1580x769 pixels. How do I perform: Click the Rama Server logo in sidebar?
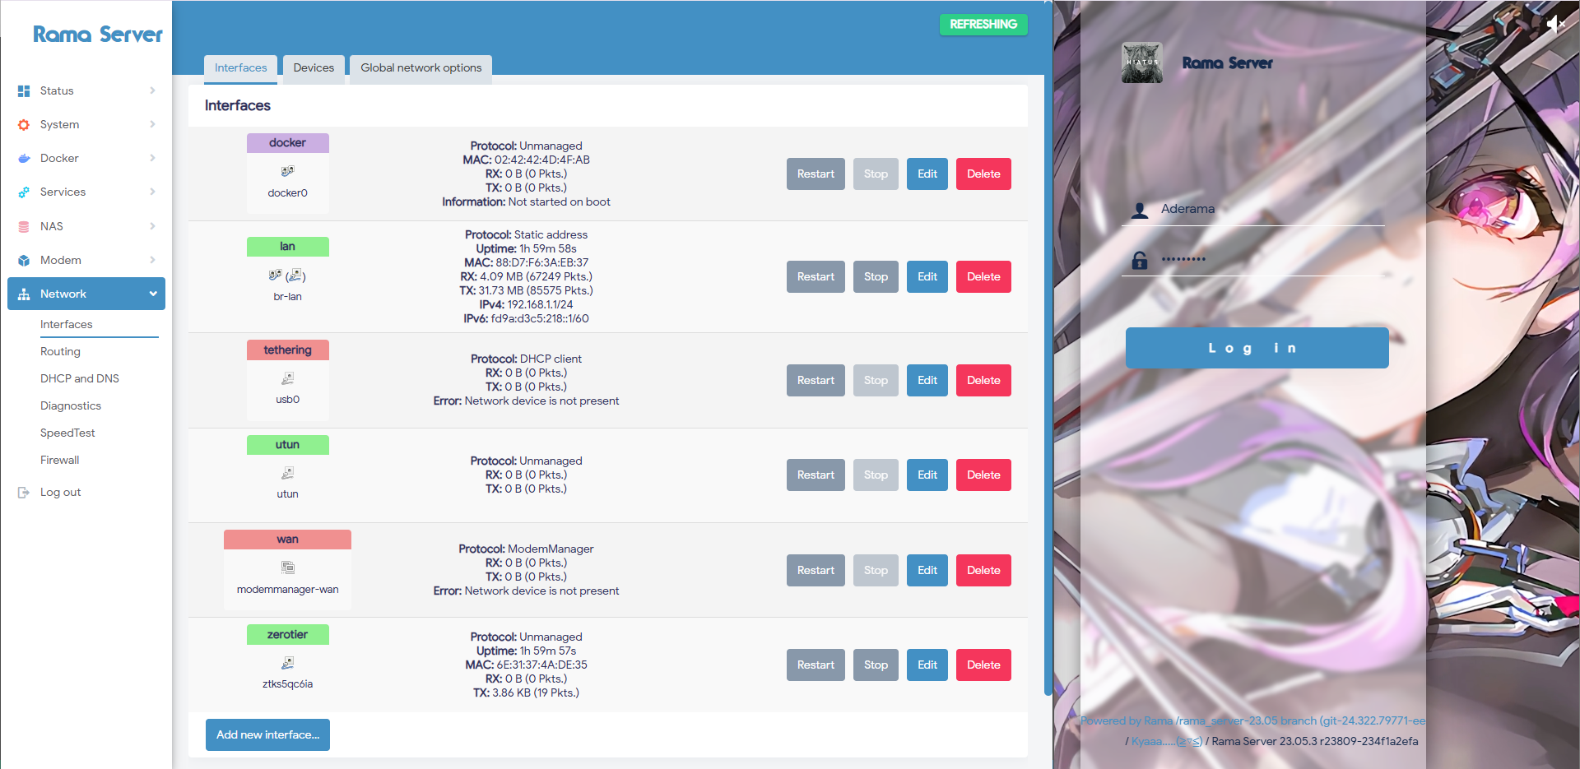click(x=97, y=35)
